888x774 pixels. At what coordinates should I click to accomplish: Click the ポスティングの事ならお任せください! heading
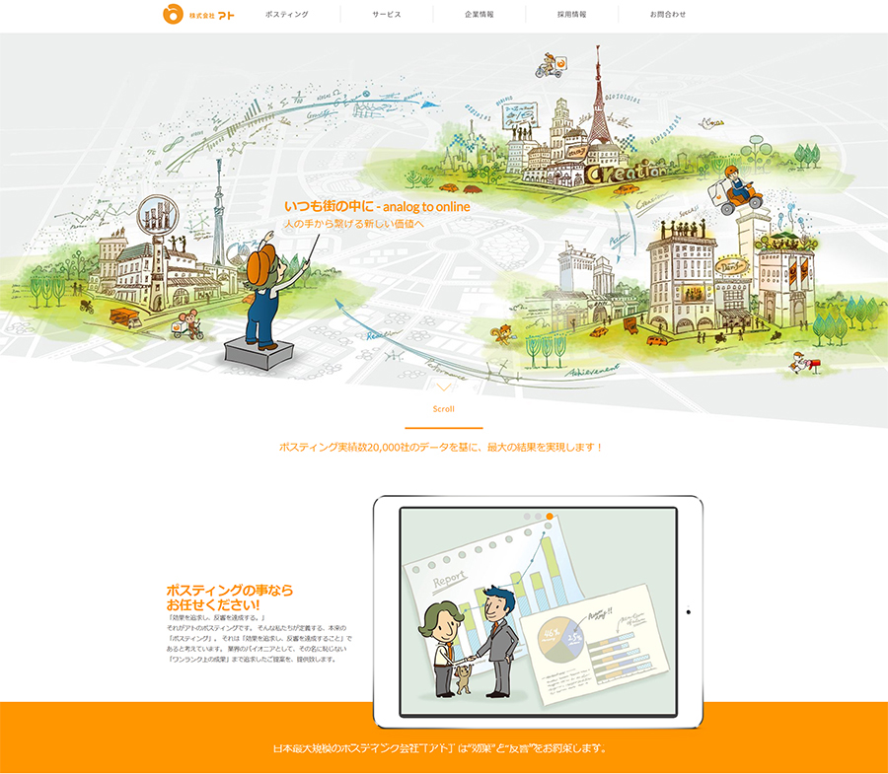click(230, 598)
